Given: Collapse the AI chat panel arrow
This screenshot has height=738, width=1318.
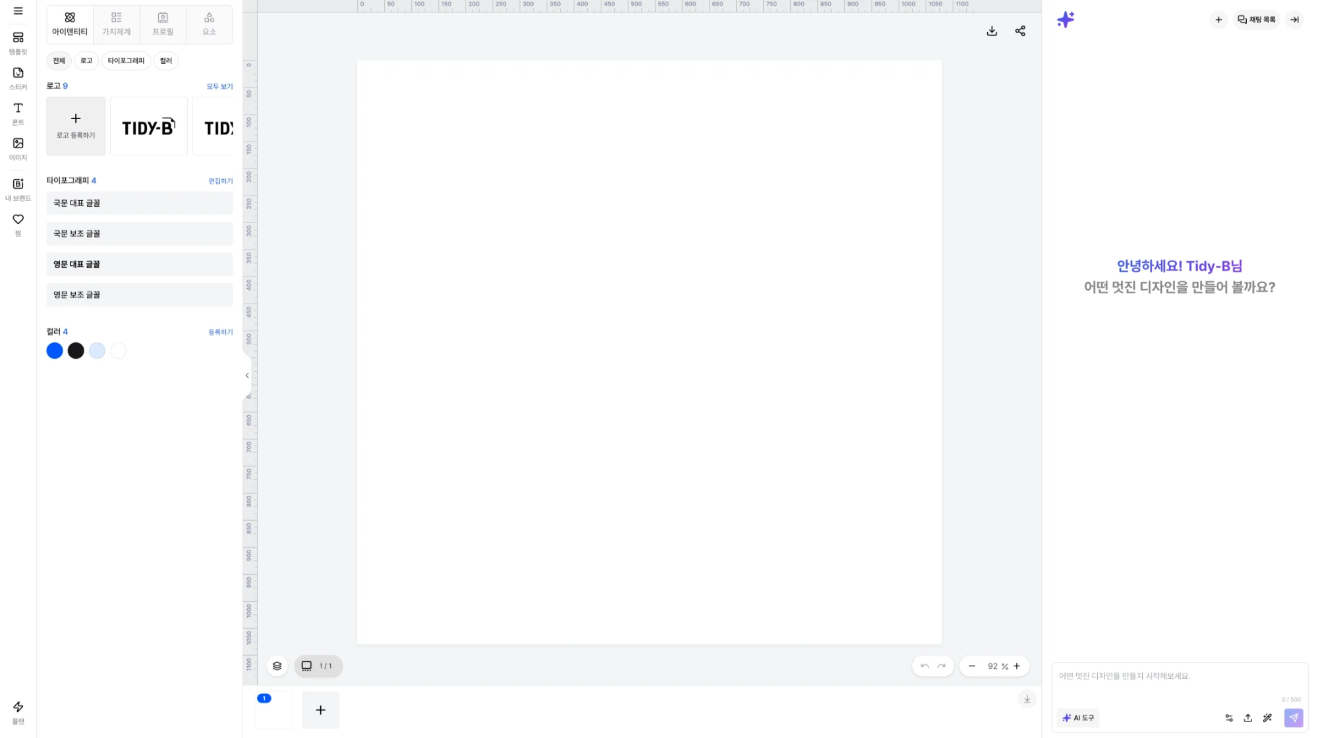Looking at the screenshot, I should click(1295, 20).
